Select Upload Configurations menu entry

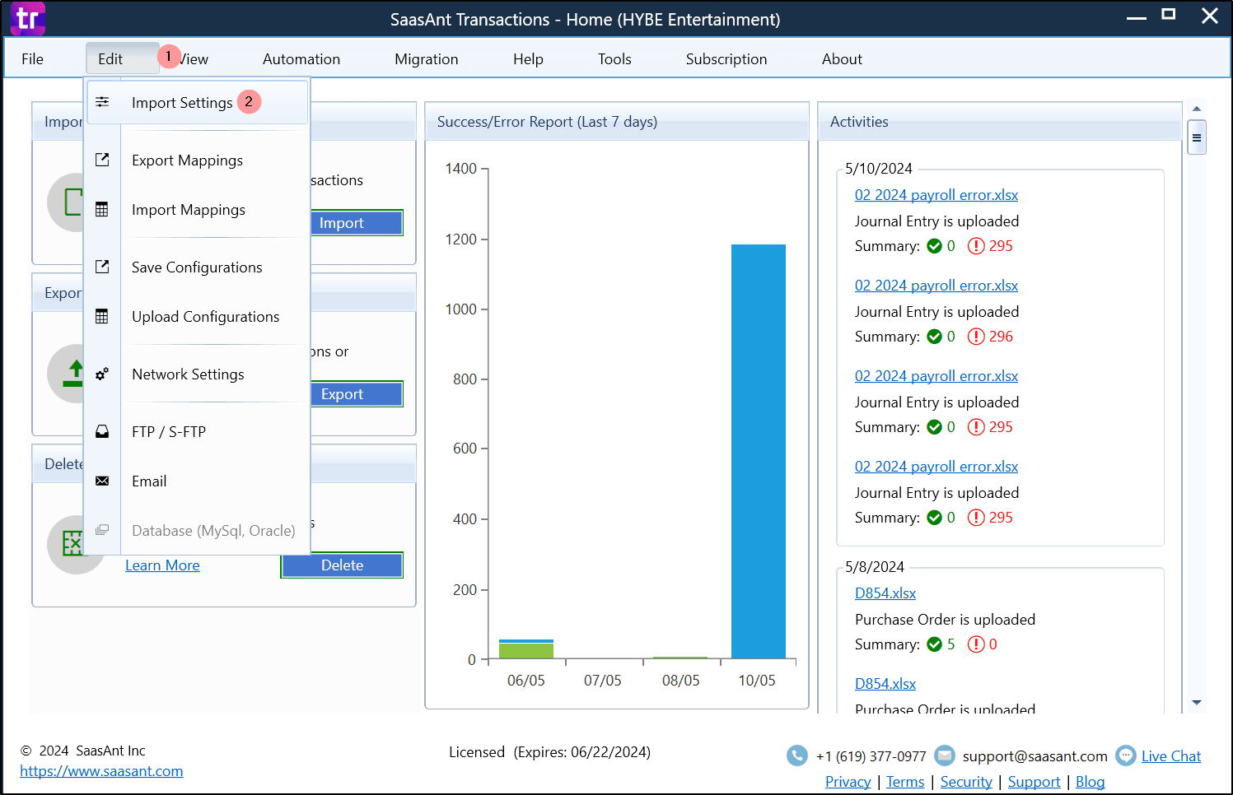click(198, 316)
